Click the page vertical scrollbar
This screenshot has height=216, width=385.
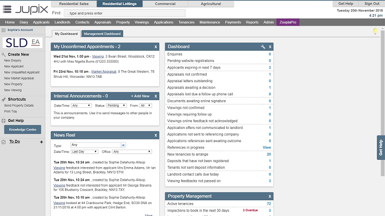pyautogui.click(x=382, y=103)
